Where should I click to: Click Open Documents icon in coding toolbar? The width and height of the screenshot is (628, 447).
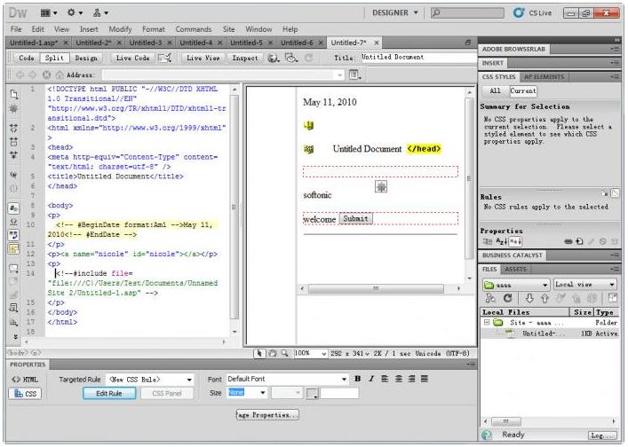tap(14, 94)
